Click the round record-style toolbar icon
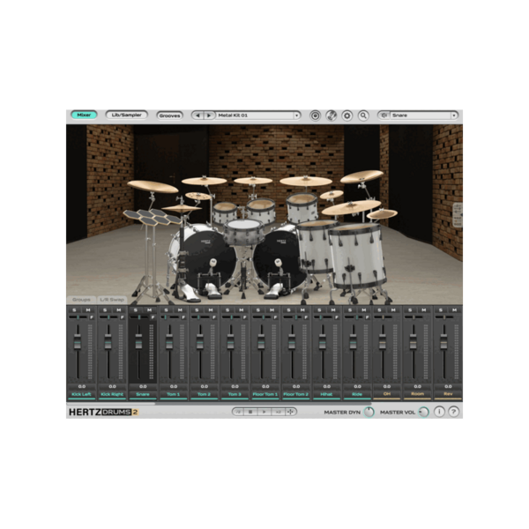The image size is (529, 529). [x=315, y=115]
